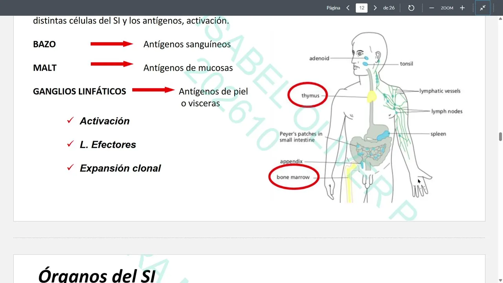Click the ZOOM label in the toolbar
Viewport: 503px width, 283px height.
tap(447, 8)
